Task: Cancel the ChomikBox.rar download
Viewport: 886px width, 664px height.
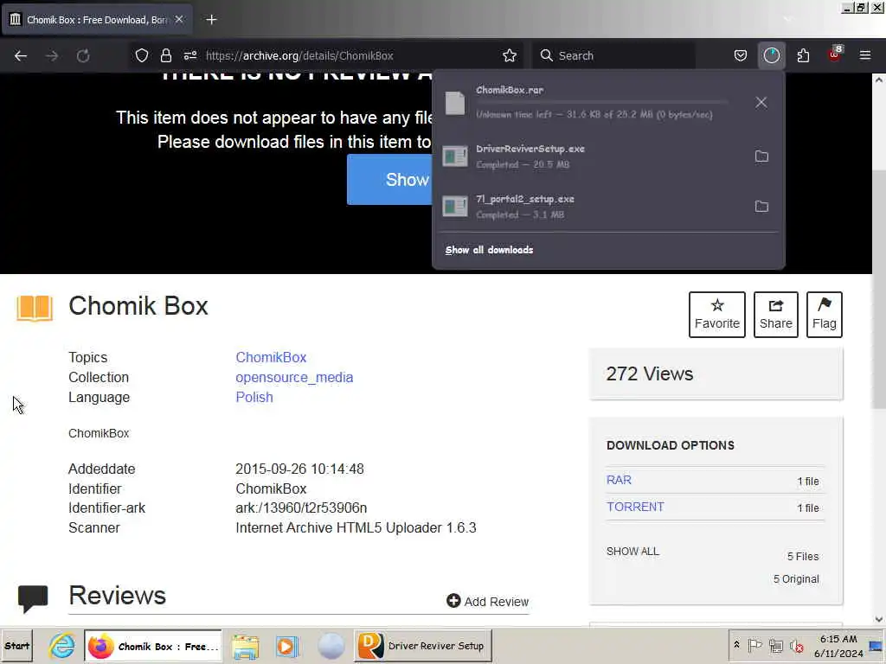Action: click(x=761, y=102)
